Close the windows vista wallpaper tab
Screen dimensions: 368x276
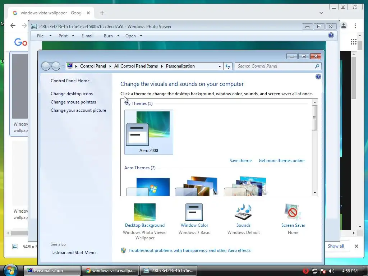(88, 13)
